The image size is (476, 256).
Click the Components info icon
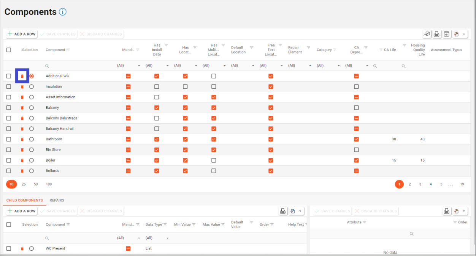click(x=63, y=12)
